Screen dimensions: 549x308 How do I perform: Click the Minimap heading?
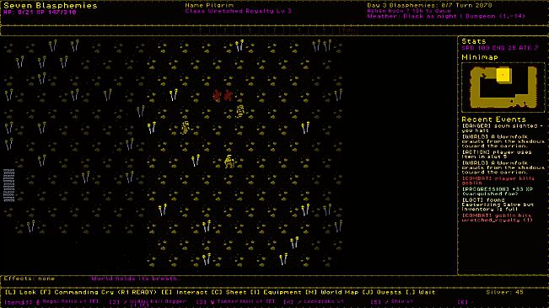(x=480, y=57)
